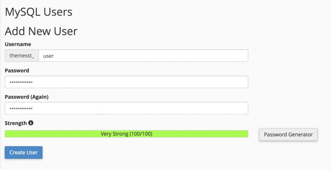The image size is (331, 170).
Task: Click the Password (Again) label
Action: pos(26,97)
